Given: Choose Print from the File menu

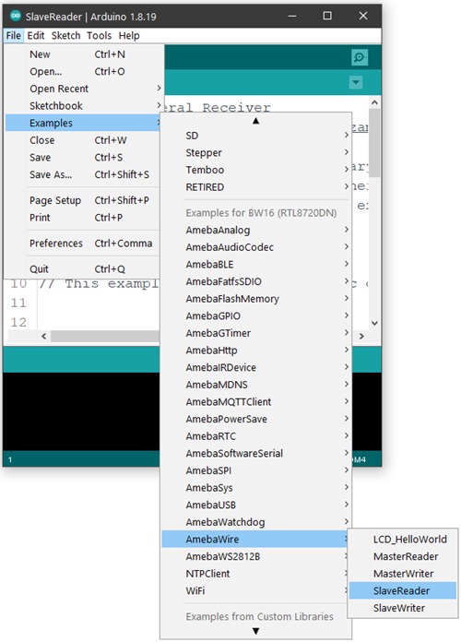Looking at the screenshot, I should (83, 218).
